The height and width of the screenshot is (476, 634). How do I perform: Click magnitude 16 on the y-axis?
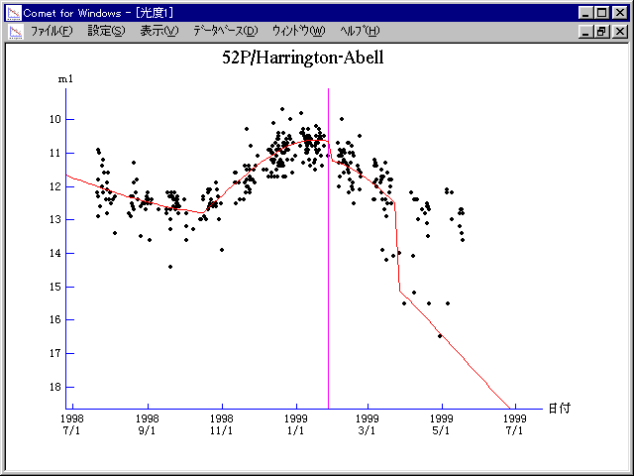tap(55, 319)
